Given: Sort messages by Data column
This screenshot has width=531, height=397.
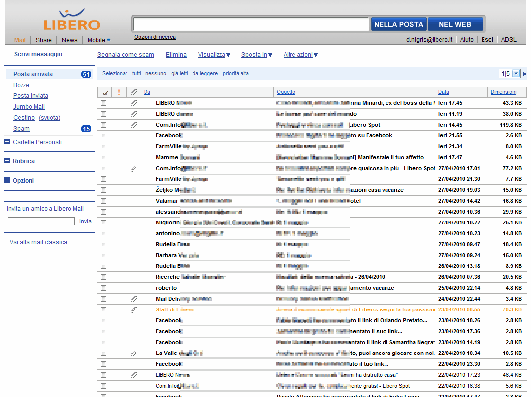Looking at the screenshot, I should [443, 92].
